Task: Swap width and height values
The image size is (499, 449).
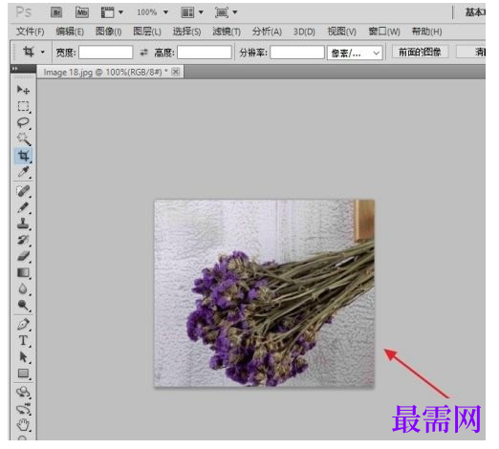Action: coord(143,52)
